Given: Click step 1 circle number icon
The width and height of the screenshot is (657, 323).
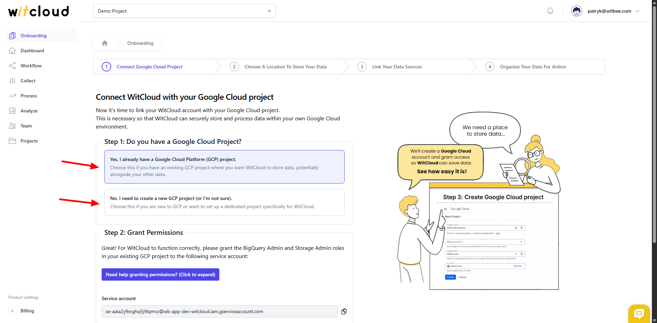Looking at the screenshot, I should 106,67.
